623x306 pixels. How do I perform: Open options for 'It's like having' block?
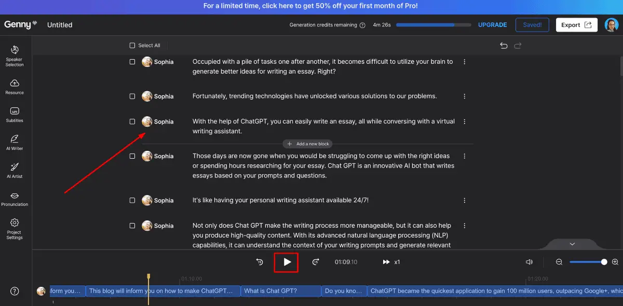[465, 201]
